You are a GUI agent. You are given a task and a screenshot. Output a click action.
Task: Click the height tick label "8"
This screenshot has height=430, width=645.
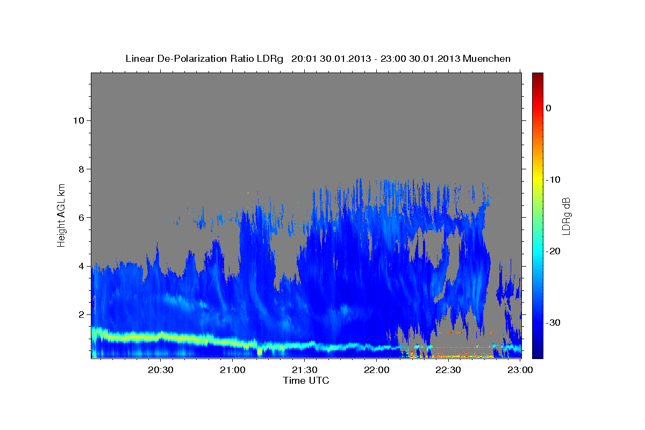coord(80,169)
